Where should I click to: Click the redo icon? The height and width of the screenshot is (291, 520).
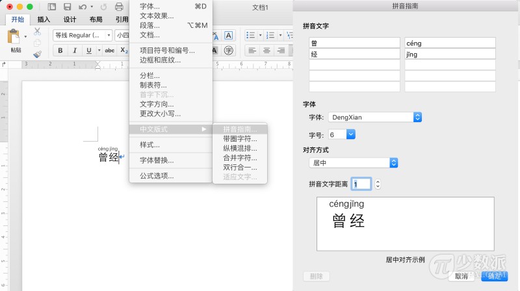coord(103,6)
